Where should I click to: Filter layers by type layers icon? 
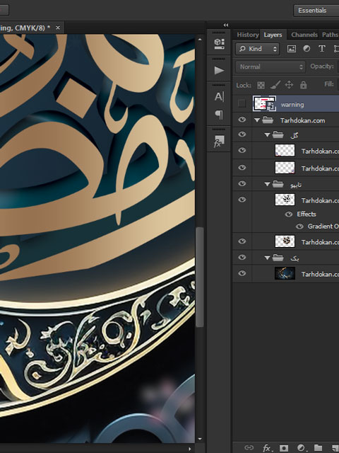point(322,49)
